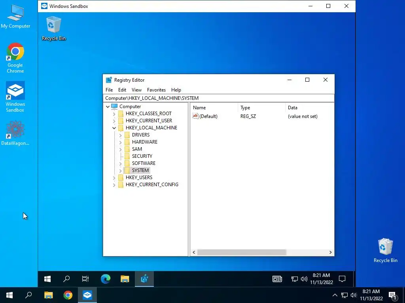The width and height of the screenshot is (405, 303).
Task: Maximize the Registry Editor window
Action: click(307, 80)
